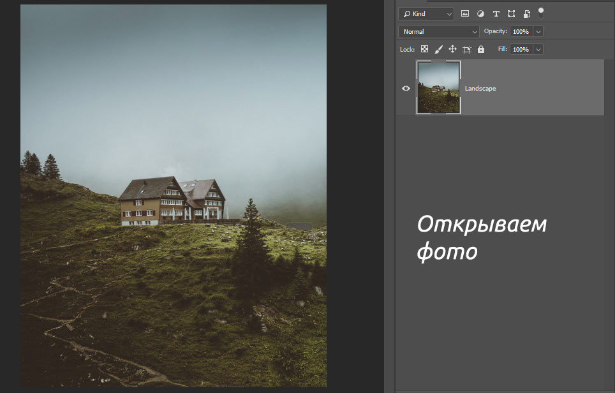Image resolution: width=615 pixels, height=393 pixels.
Task: Open the Normal blend mode dropdown
Action: tap(439, 31)
